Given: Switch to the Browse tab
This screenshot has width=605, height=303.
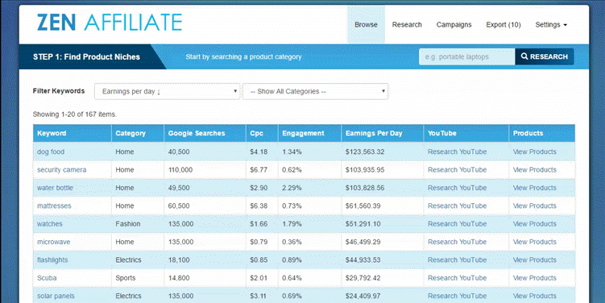Looking at the screenshot, I should click(x=367, y=25).
